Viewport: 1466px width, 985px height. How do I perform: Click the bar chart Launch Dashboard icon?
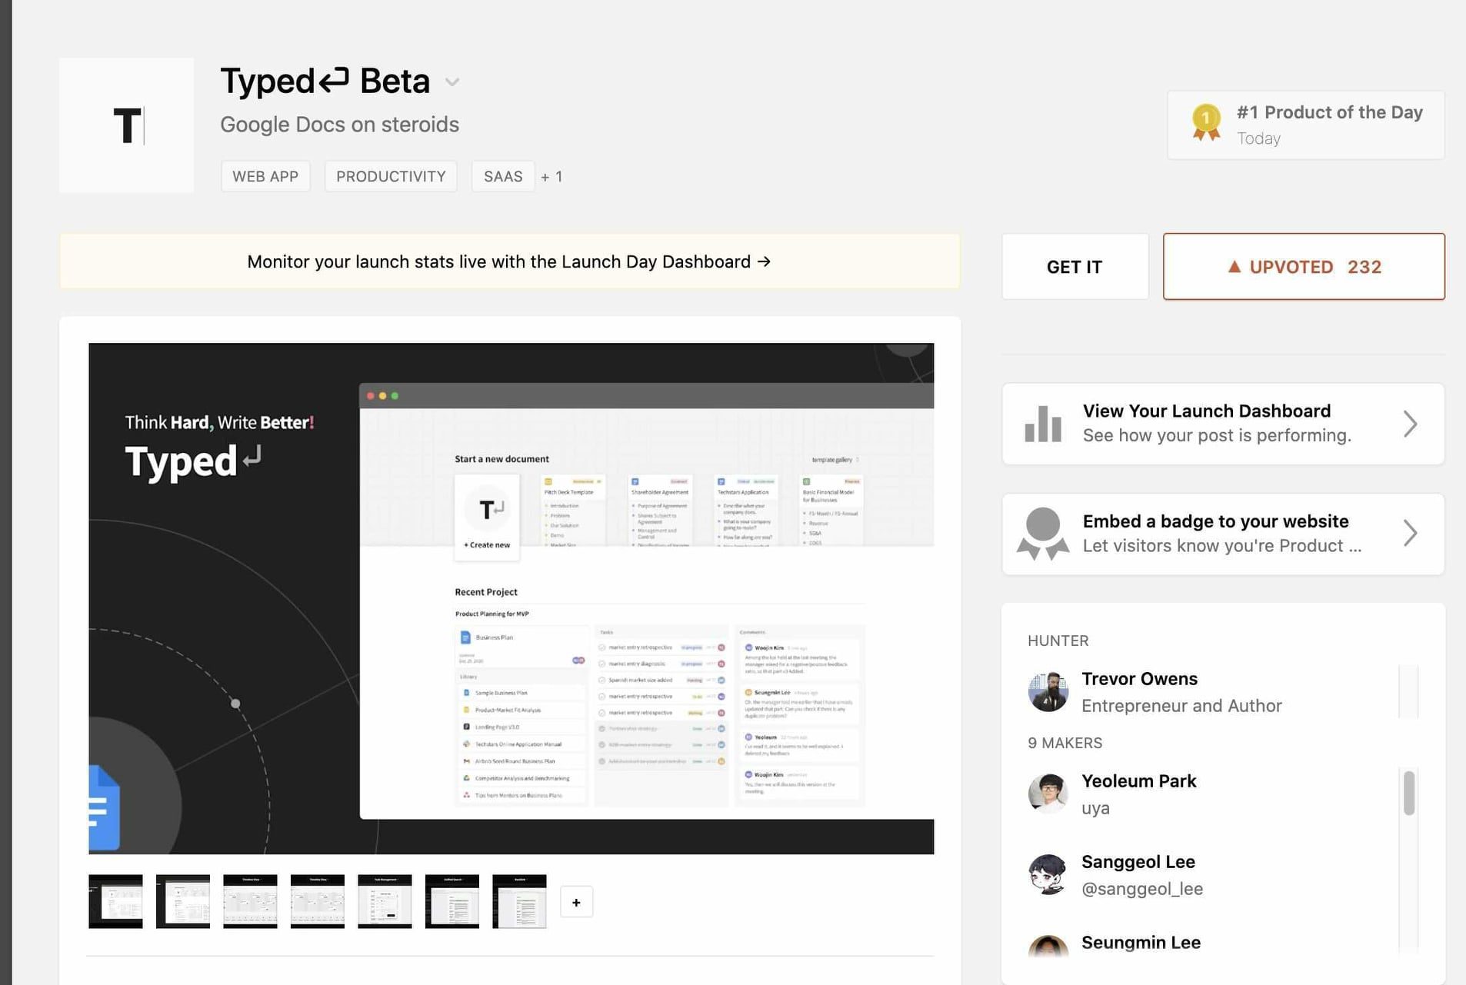pos(1043,424)
